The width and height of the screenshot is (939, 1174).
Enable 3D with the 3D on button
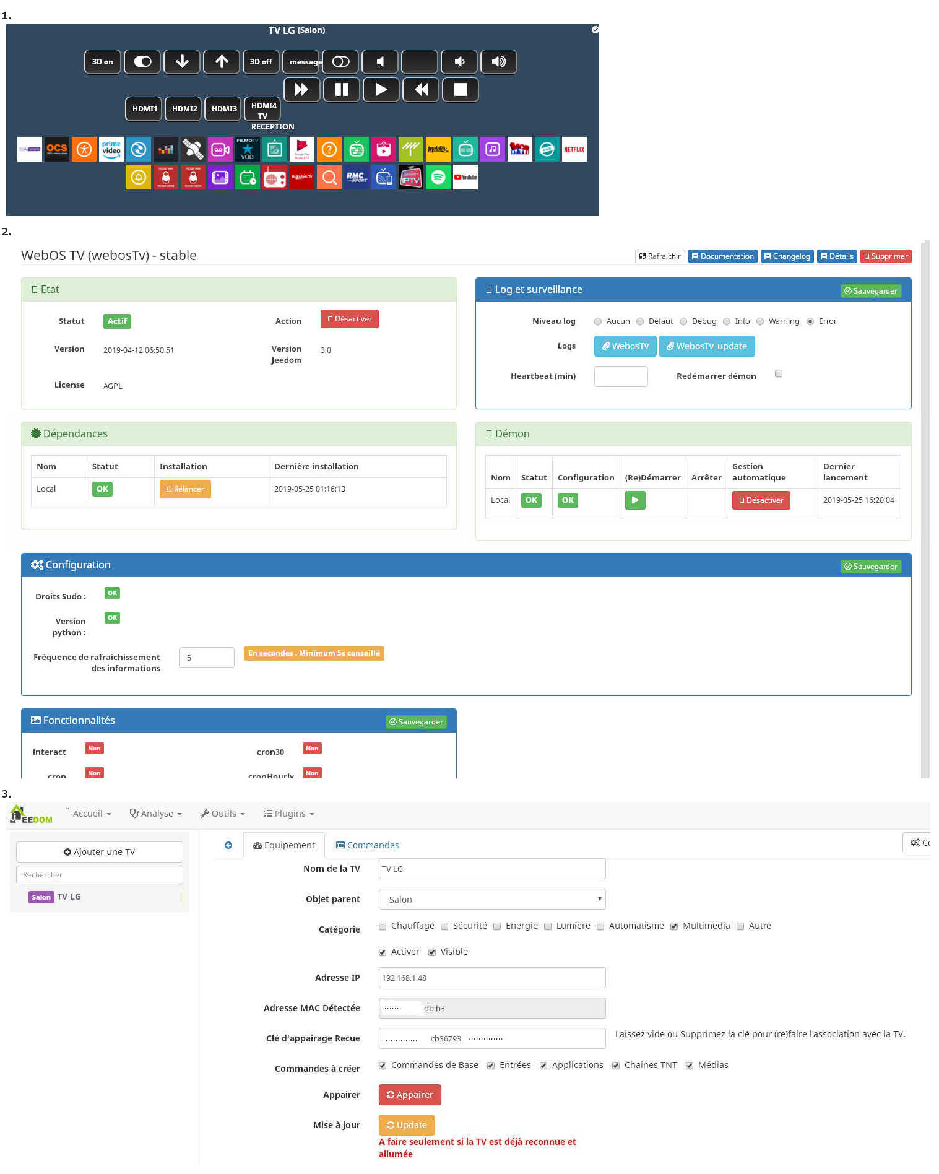103,62
